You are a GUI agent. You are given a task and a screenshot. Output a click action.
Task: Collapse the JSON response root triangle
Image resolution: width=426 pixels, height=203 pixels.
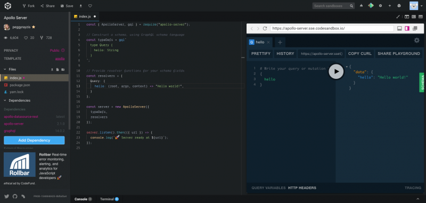pyautogui.click(x=347, y=67)
